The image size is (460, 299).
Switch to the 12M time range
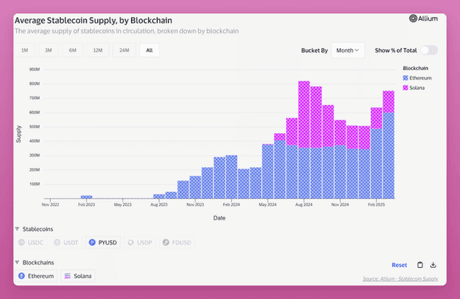click(x=98, y=50)
